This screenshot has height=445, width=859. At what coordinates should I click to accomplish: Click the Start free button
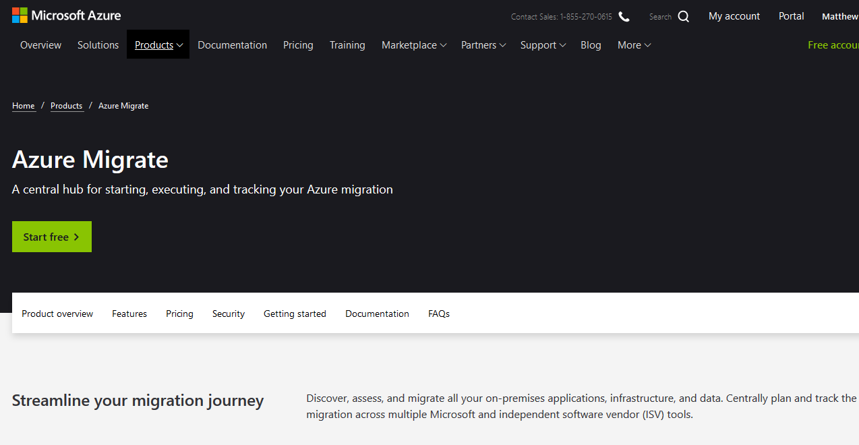click(x=51, y=237)
